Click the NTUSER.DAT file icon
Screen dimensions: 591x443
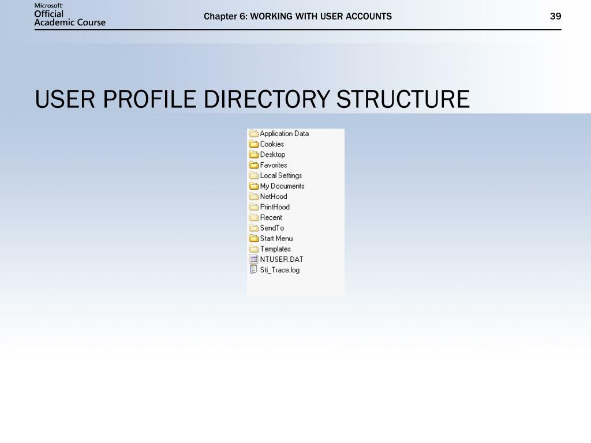[x=254, y=259]
